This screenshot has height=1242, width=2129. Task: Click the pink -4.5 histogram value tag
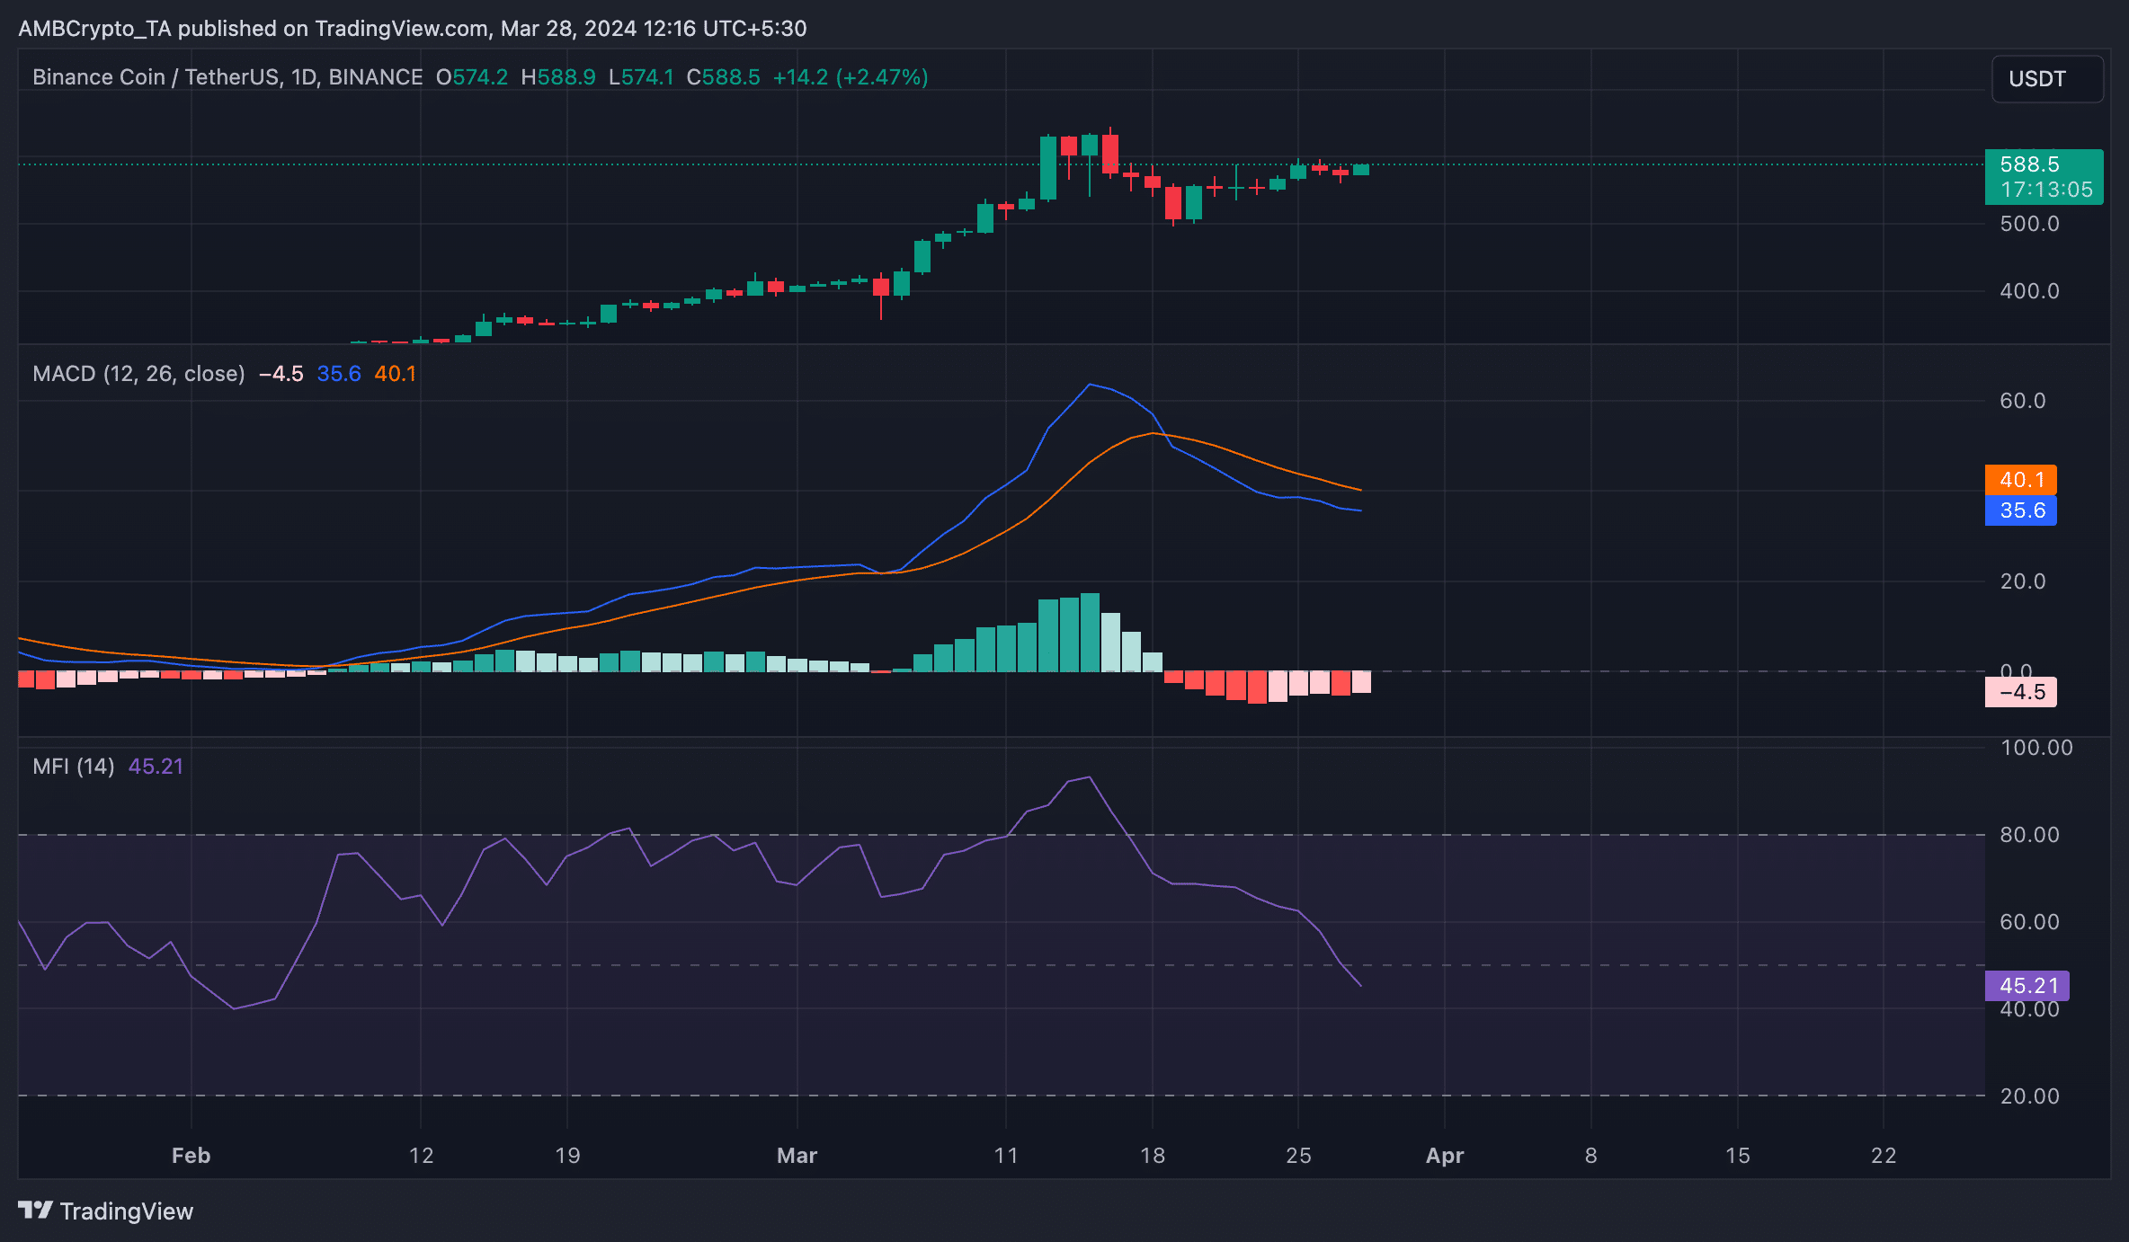pos(2020,692)
